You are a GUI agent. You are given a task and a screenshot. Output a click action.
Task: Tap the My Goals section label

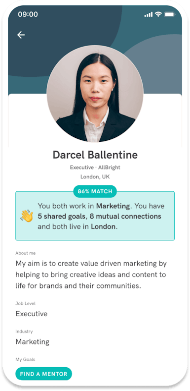(25, 359)
